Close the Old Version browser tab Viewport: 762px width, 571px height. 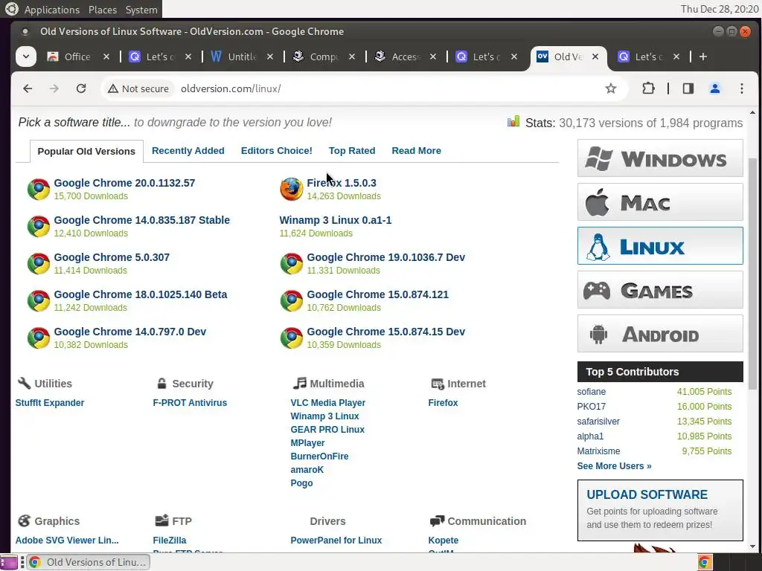coord(595,57)
